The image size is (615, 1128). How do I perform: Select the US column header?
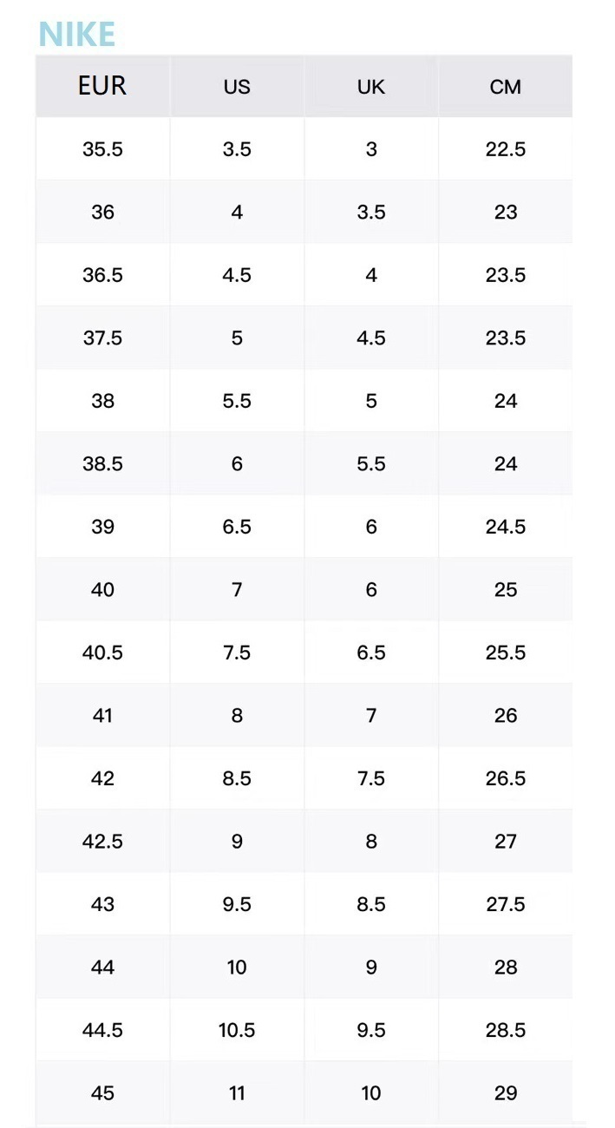pyautogui.click(x=237, y=86)
